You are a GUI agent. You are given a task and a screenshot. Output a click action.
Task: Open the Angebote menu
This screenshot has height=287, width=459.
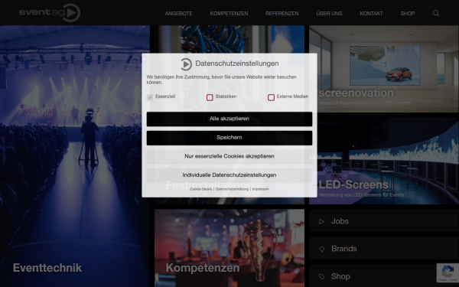pos(178,14)
